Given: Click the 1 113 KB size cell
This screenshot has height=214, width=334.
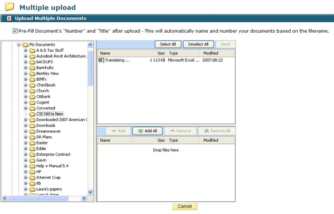Looking at the screenshot, I should pyautogui.click(x=157, y=60).
